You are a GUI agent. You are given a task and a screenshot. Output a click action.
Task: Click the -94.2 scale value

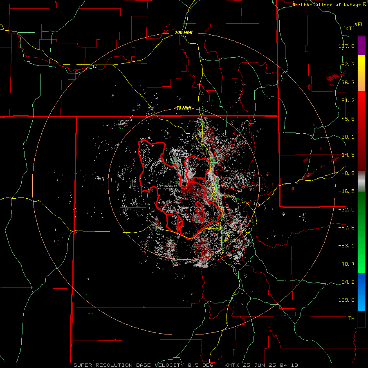(x=346, y=282)
